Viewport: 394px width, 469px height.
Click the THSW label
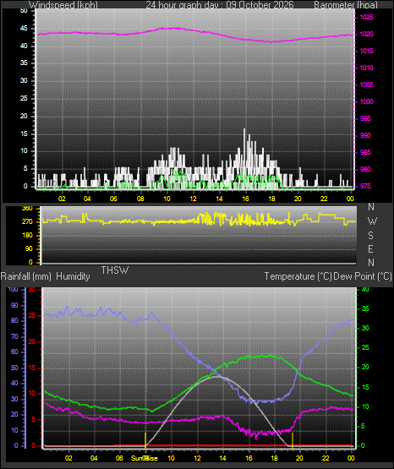tap(115, 270)
